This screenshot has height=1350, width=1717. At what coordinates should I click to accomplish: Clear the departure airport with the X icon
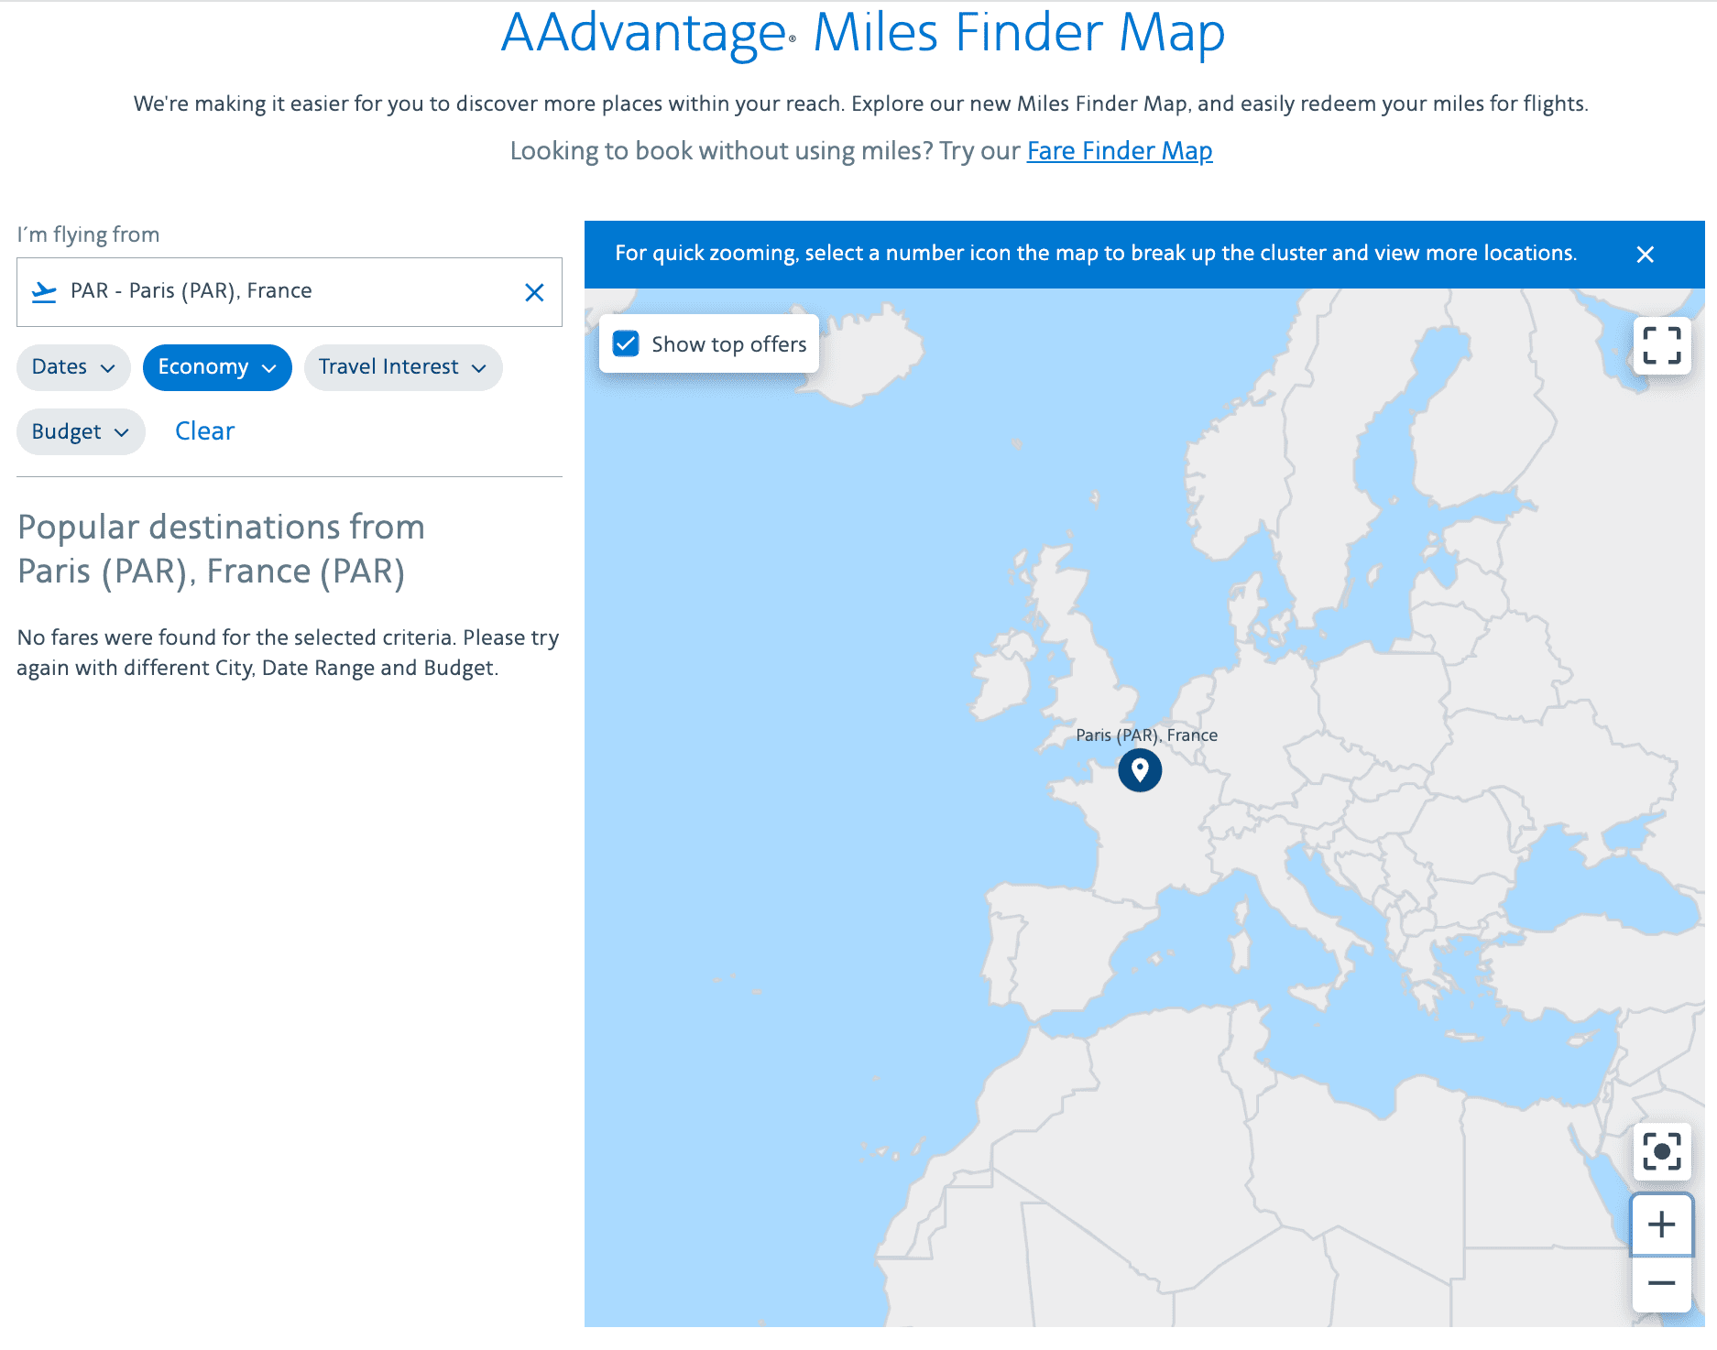click(534, 292)
